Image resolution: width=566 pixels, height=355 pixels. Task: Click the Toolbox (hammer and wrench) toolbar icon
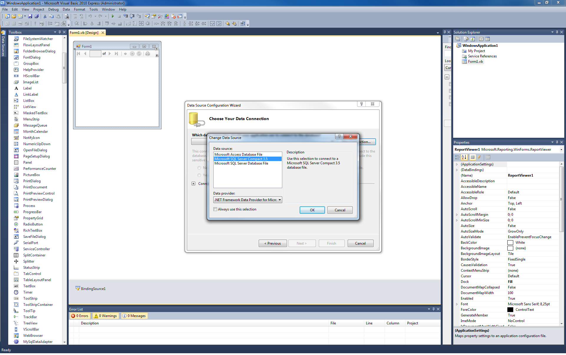[160, 16]
